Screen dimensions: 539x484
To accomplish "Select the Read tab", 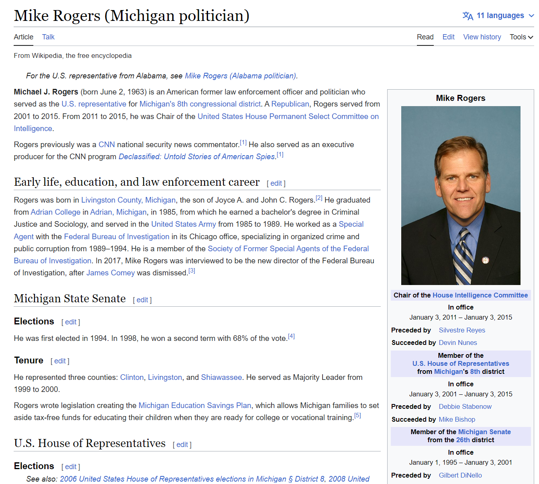I will tap(425, 37).
